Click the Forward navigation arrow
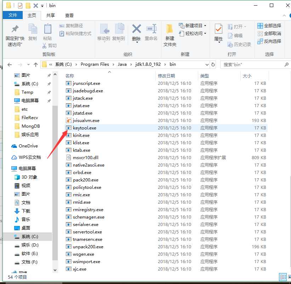291x284 pixels. 20,64
